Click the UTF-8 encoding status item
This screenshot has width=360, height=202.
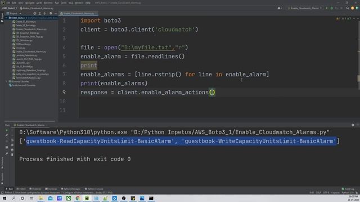click(x=326, y=192)
